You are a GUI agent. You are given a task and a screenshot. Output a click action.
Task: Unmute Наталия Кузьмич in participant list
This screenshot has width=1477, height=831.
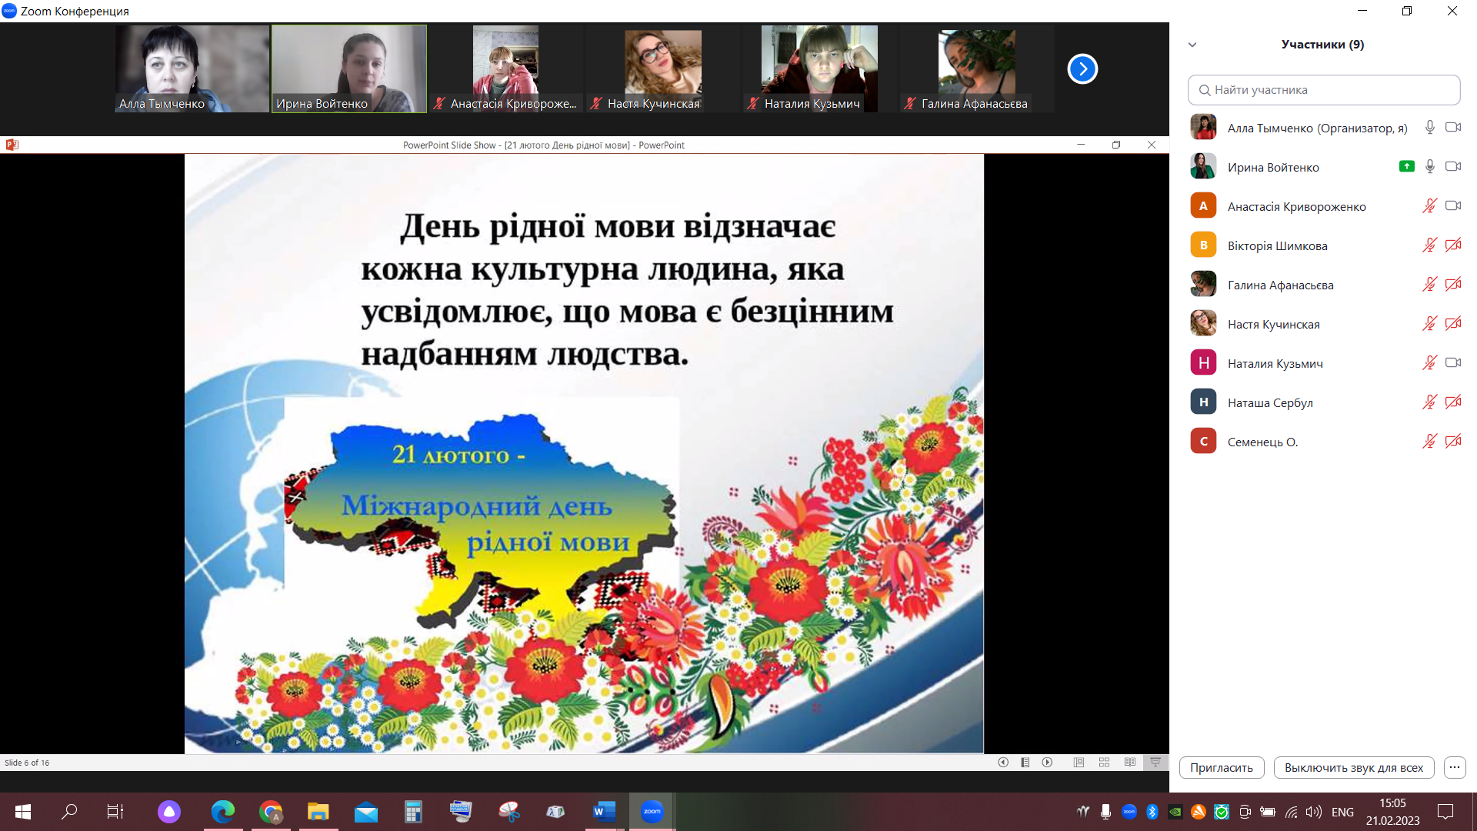(x=1429, y=363)
